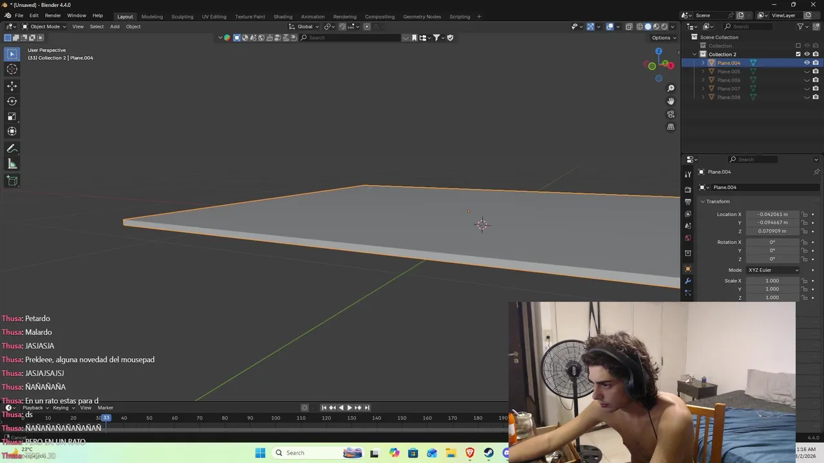Toggle proportional editing in header
The width and height of the screenshot is (824, 463).
367,26
